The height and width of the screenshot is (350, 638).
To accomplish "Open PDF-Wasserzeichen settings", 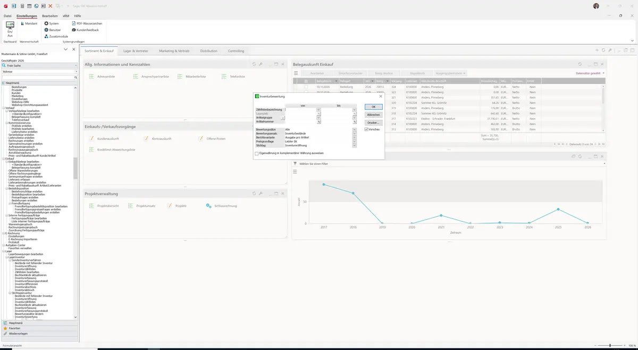I will (x=87, y=23).
